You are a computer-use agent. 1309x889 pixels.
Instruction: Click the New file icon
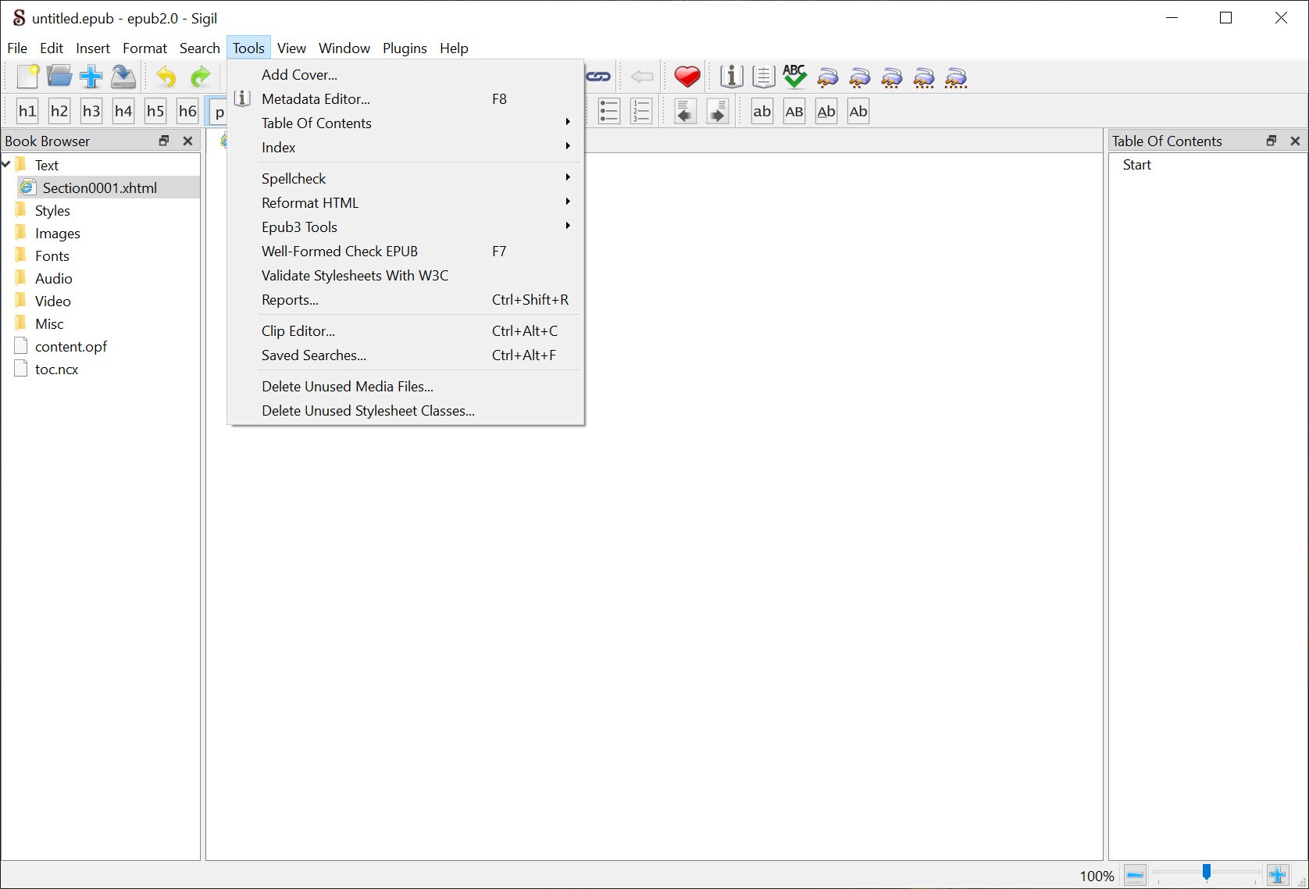click(x=27, y=77)
